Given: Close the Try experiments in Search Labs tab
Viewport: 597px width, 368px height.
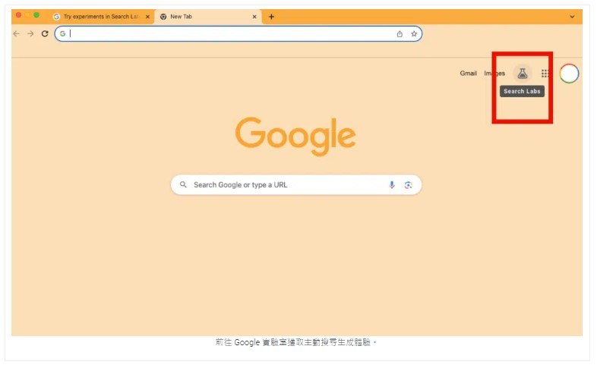Looking at the screenshot, I should 147,17.
